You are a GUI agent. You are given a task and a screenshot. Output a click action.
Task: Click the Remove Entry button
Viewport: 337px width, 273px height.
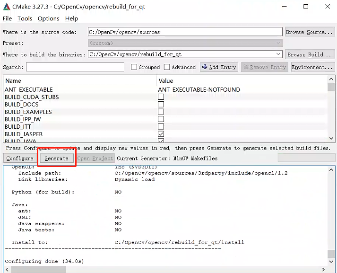click(x=264, y=67)
